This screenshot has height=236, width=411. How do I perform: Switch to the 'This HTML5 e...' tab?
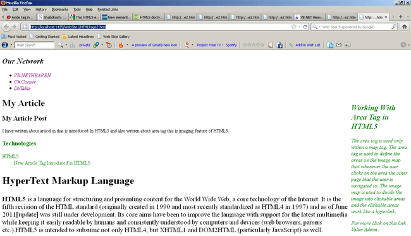84,17
